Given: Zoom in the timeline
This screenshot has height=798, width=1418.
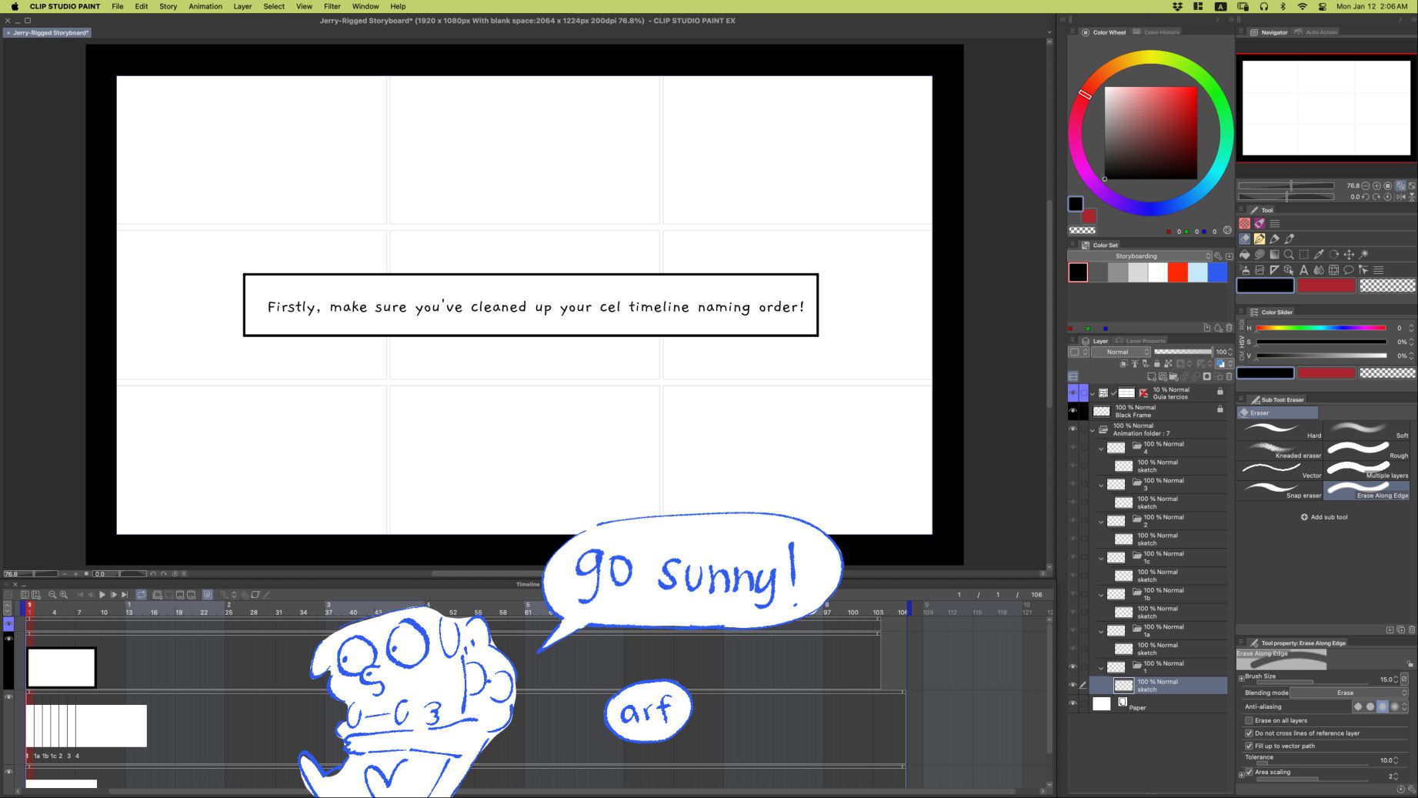Looking at the screenshot, I should coord(64,595).
